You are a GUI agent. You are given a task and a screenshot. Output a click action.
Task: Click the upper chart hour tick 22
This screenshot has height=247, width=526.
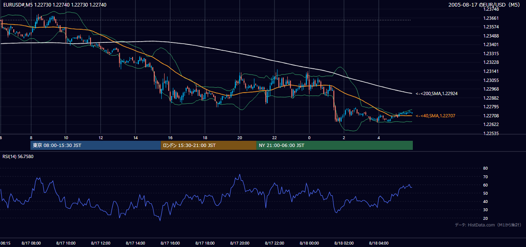(x=275, y=137)
